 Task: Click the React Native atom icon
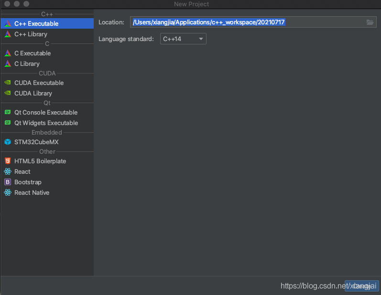[8, 193]
